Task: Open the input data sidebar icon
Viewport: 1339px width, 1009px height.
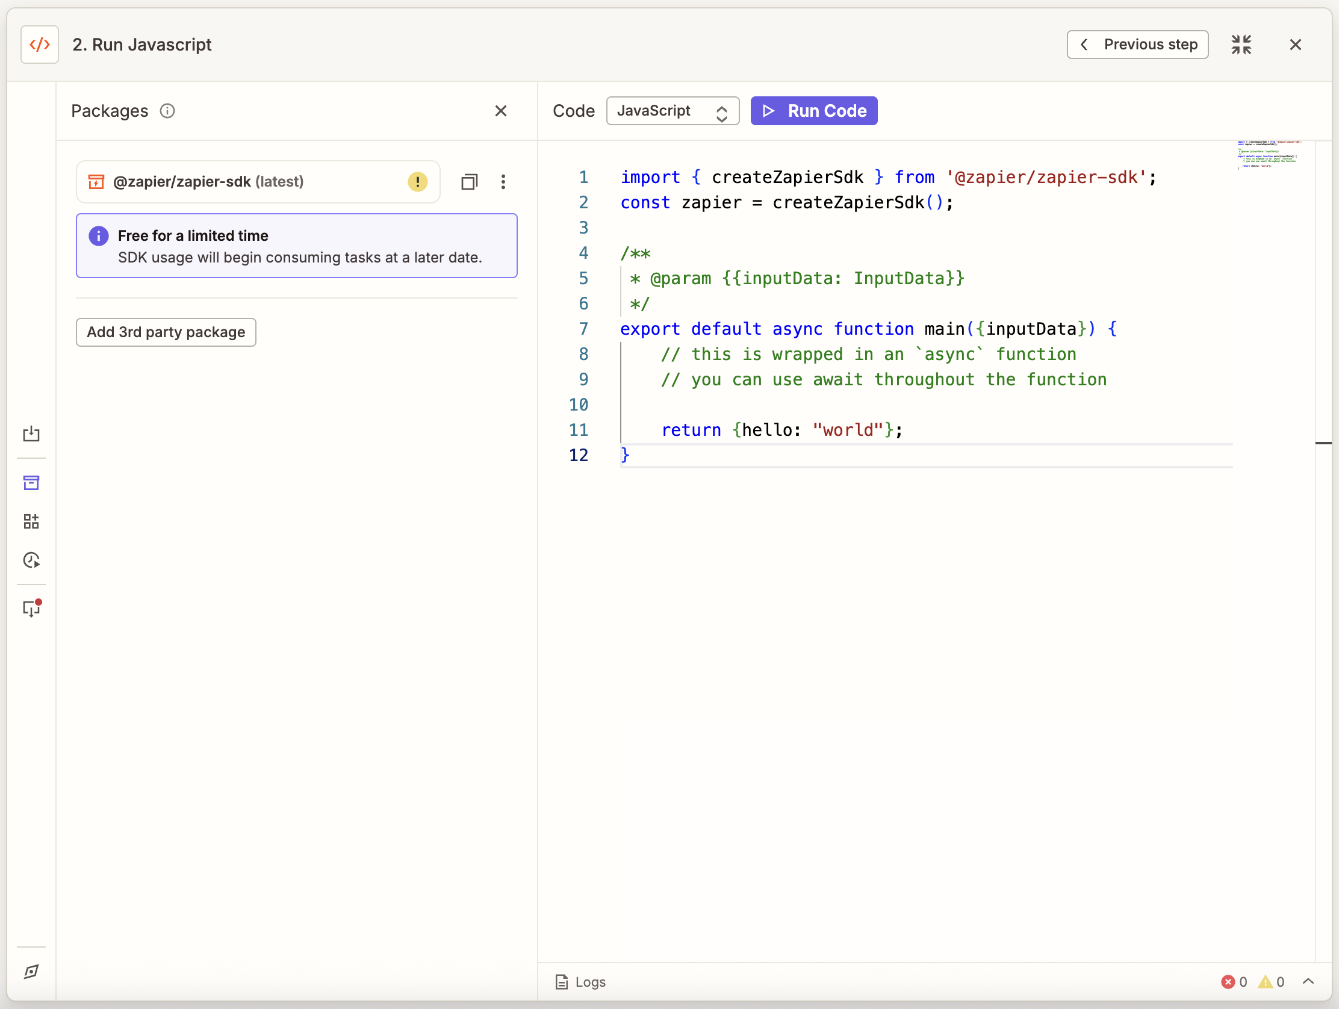Action: (x=31, y=433)
